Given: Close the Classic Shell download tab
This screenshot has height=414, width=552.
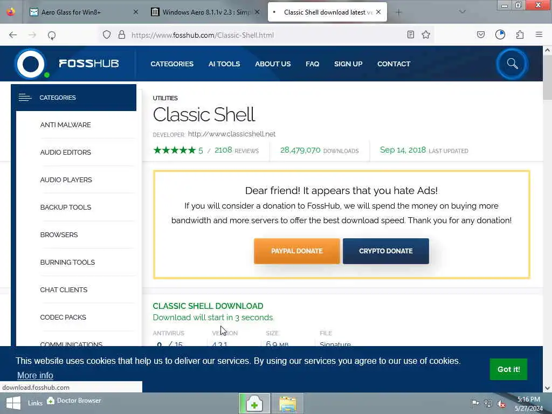Looking at the screenshot, I should (378, 12).
